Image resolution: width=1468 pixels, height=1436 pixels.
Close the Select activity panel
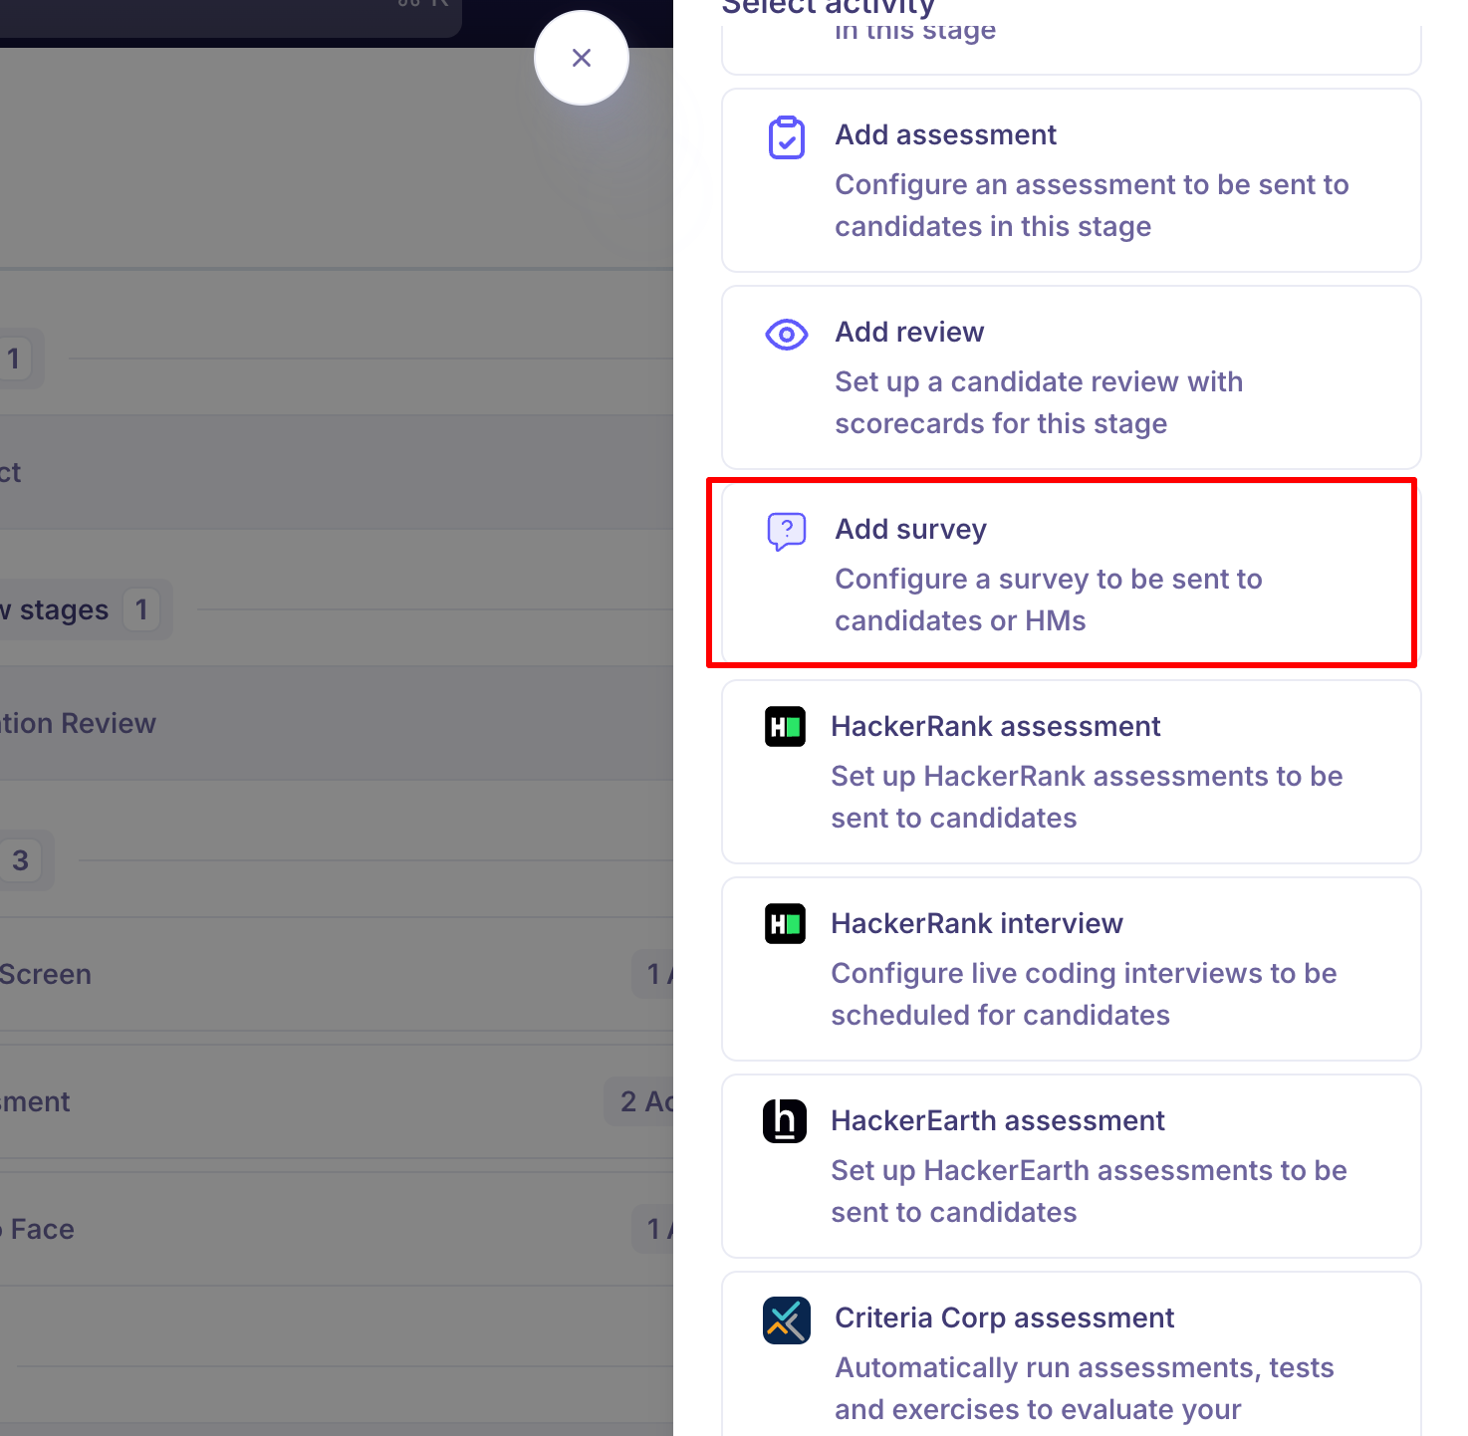[582, 58]
